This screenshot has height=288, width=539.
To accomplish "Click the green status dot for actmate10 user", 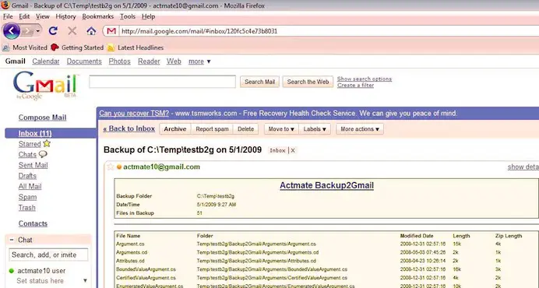I will 12,271.
